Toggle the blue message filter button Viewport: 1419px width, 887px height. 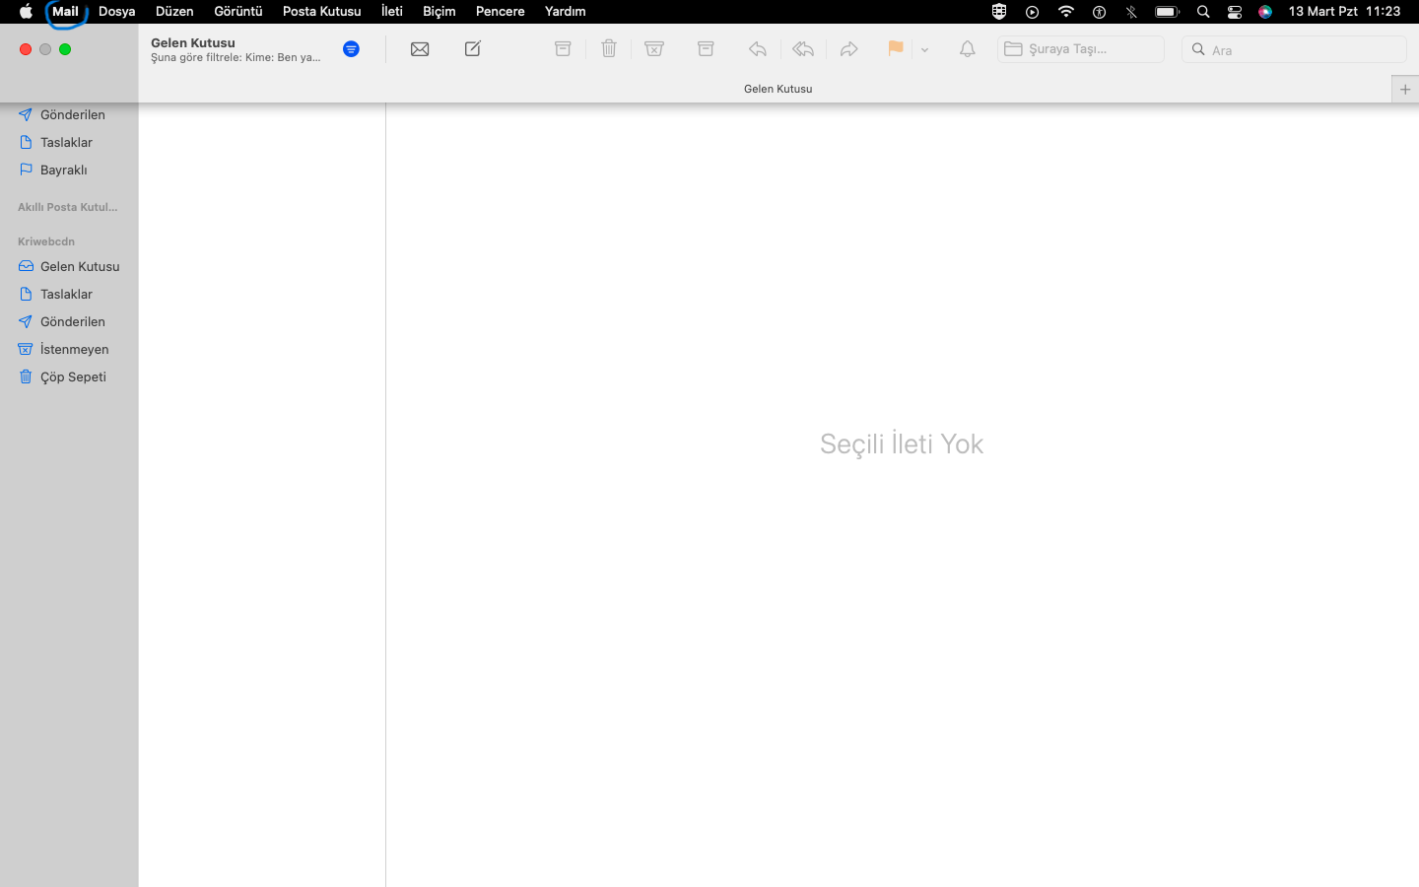[351, 49]
